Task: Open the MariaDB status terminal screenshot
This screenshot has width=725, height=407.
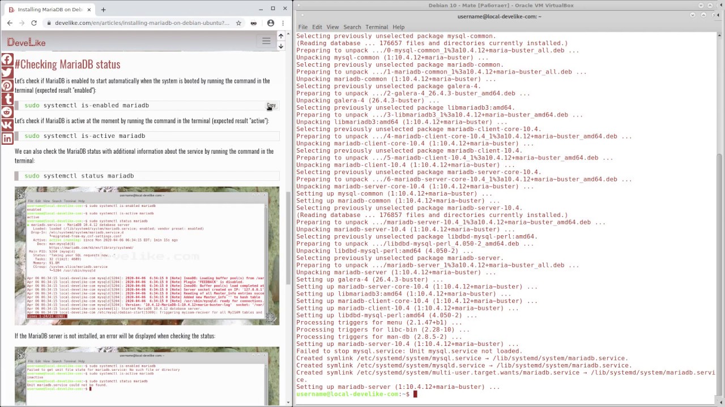Action: 147,256
